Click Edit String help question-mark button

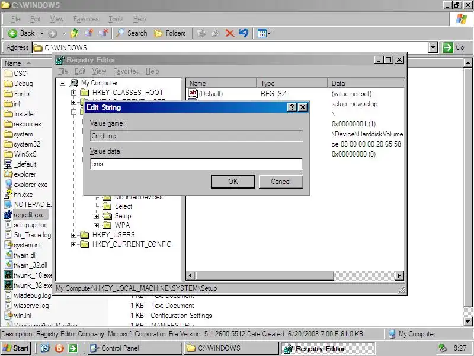coord(292,107)
